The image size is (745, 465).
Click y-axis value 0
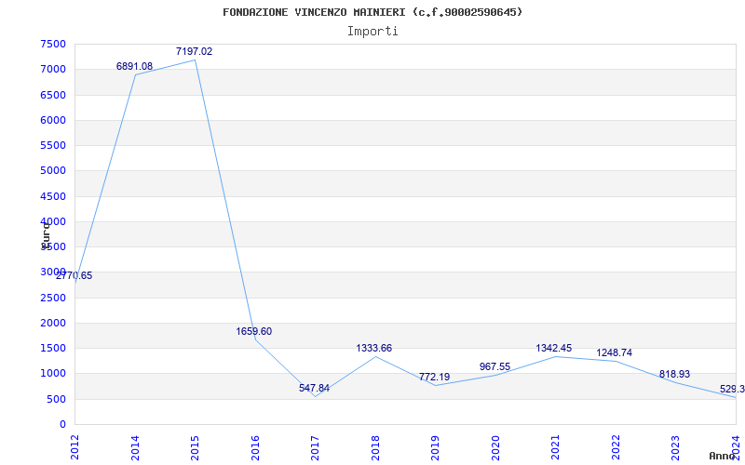pos(62,424)
